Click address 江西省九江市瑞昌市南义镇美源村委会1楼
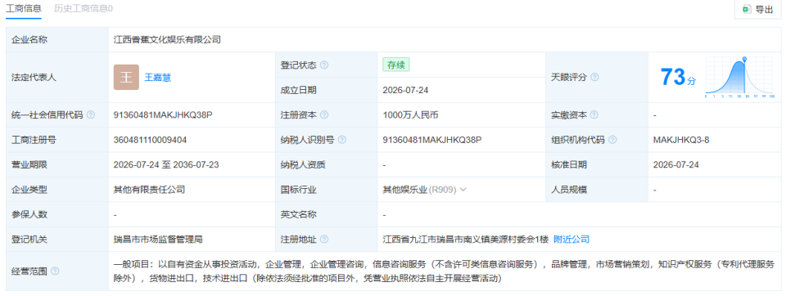786x296 pixels. (x=466, y=240)
